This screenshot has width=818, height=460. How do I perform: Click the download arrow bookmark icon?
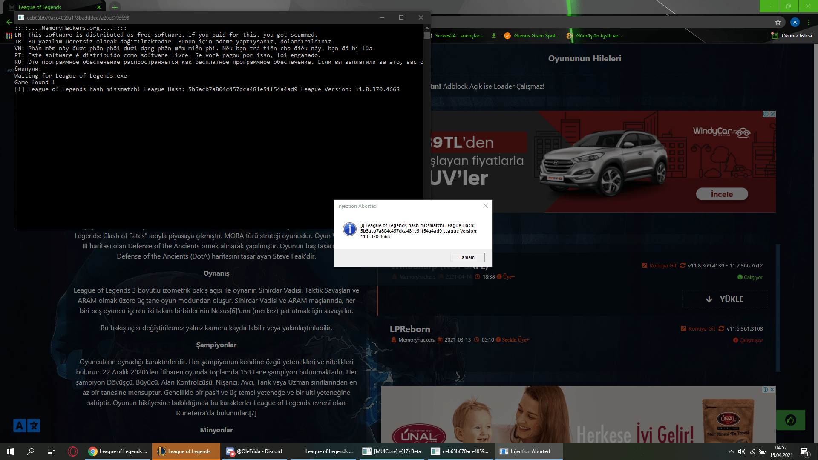[494, 36]
